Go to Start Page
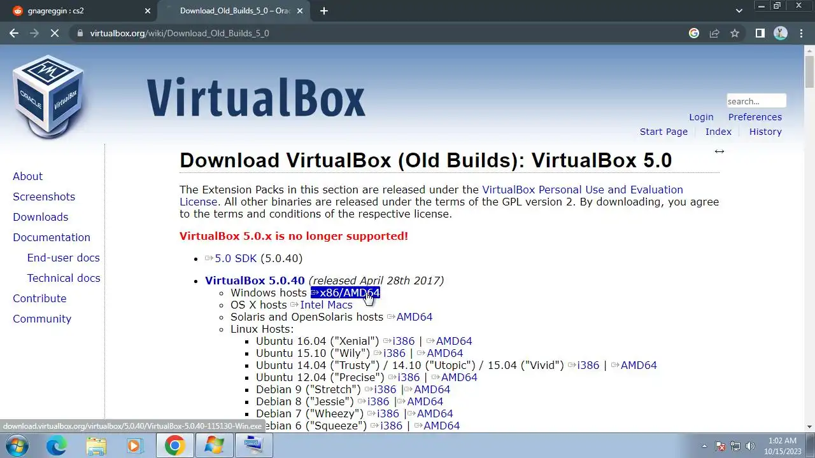 [x=663, y=132]
